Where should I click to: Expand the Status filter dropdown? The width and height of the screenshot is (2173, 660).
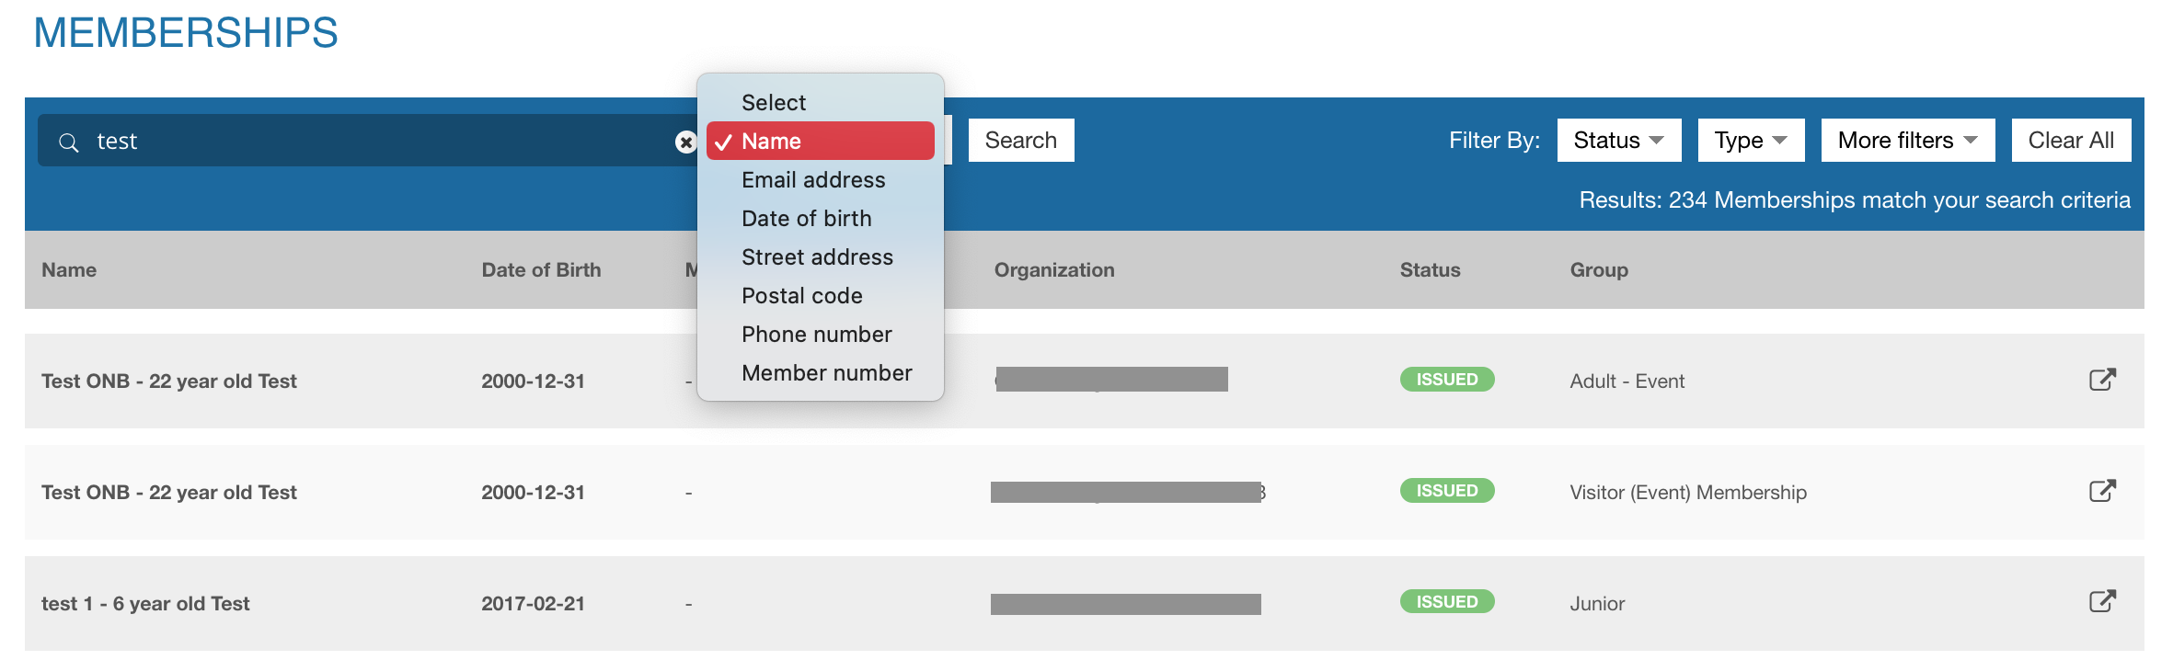(1618, 140)
